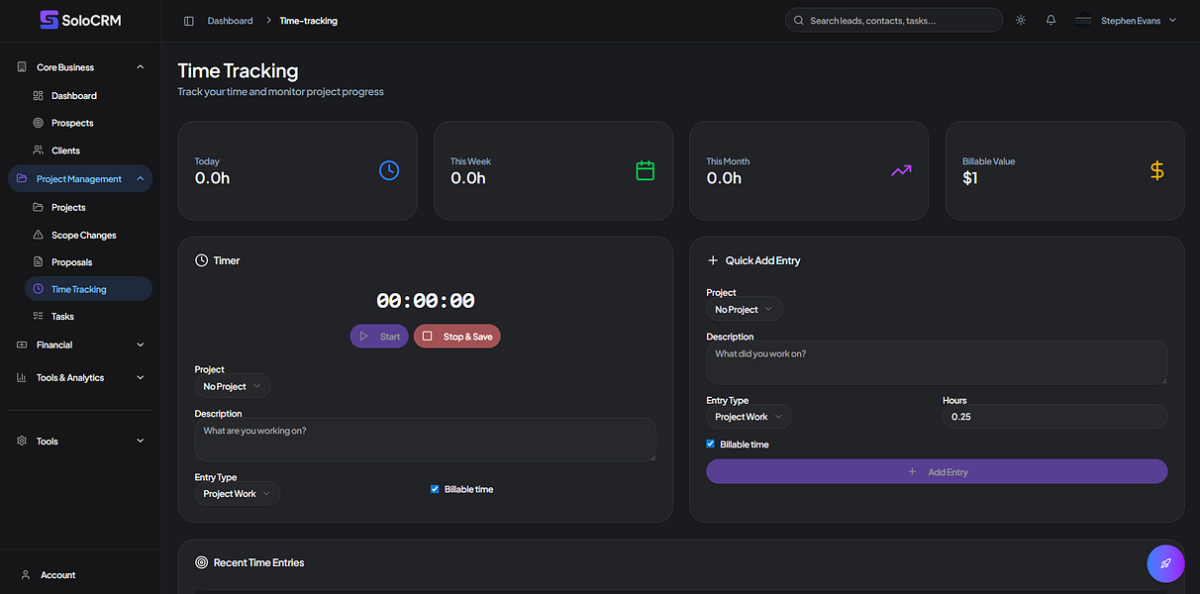Start the timer
This screenshot has width=1200, height=594.
379,337
